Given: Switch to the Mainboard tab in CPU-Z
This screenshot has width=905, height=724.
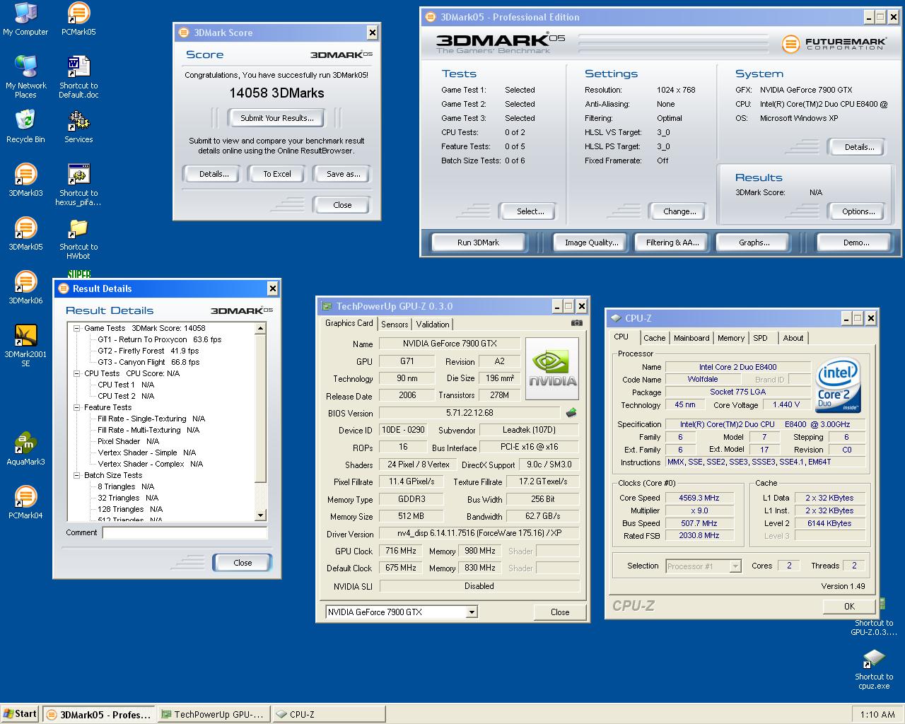Looking at the screenshot, I should tap(691, 338).
